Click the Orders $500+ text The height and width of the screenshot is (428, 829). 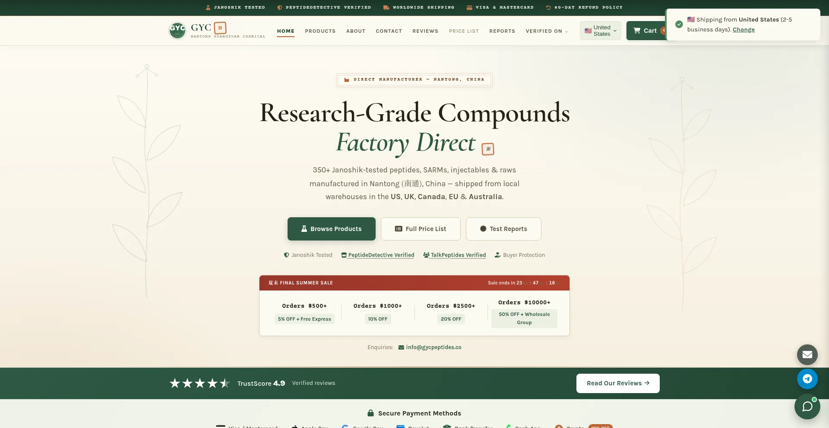[x=304, y=306]
